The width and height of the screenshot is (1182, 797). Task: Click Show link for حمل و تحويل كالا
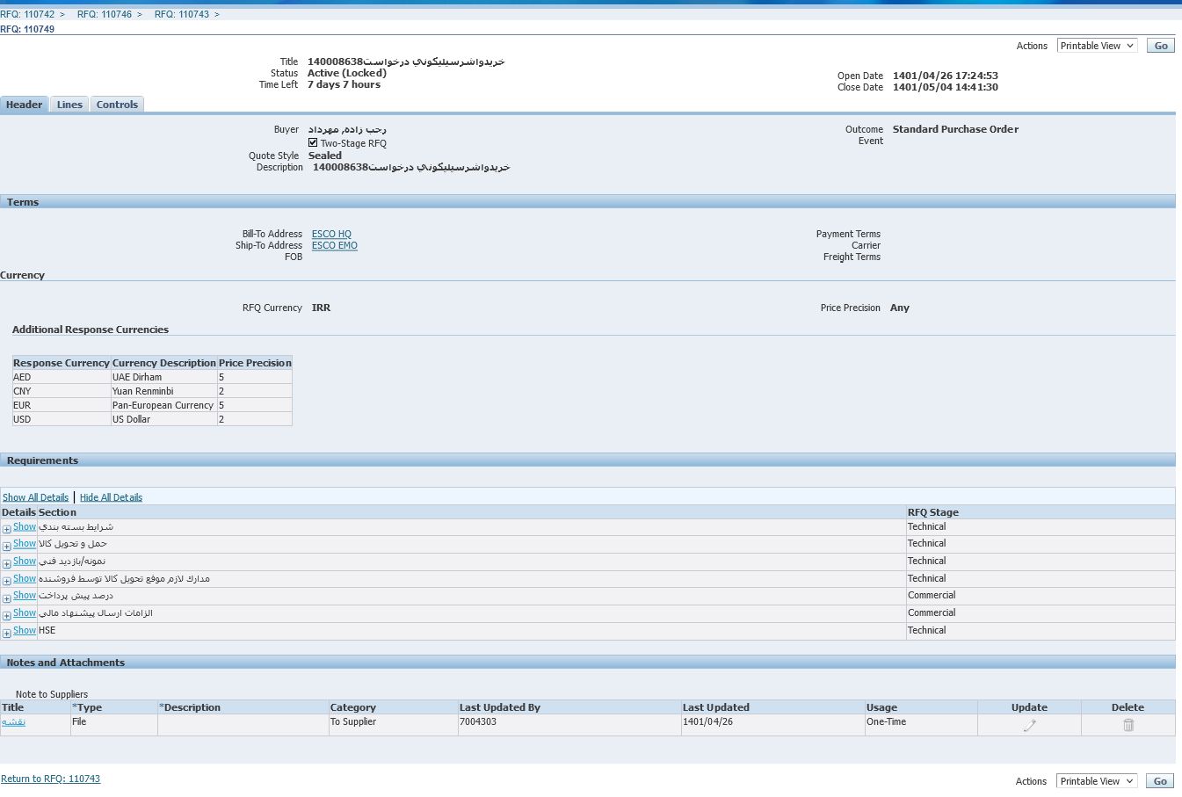click(x=25, y=543)
